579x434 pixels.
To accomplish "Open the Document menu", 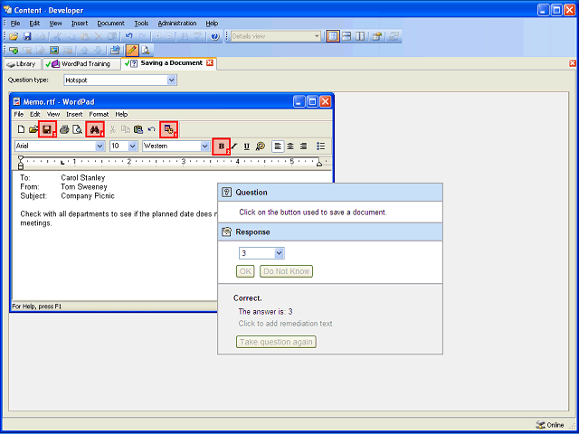I will [110, 24].
